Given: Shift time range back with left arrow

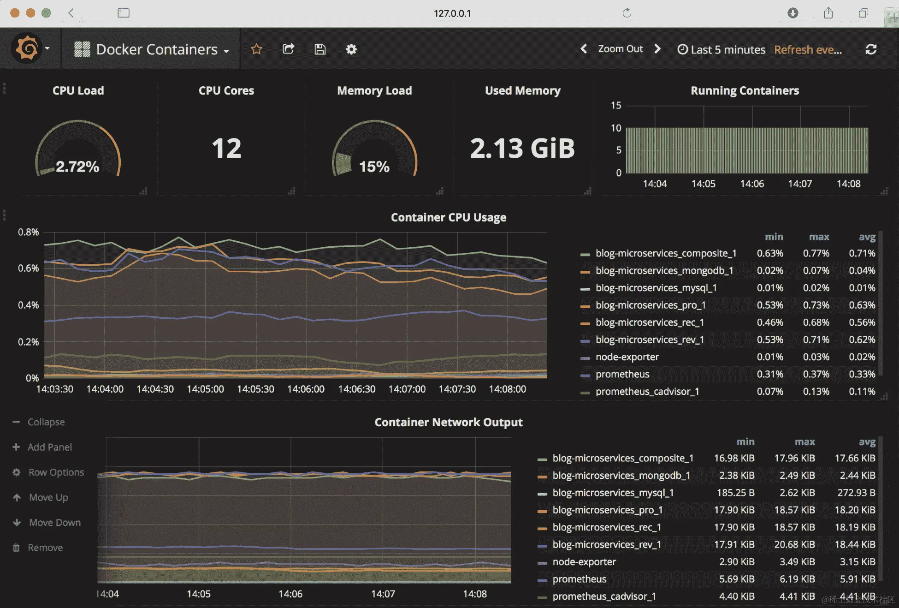Looking at the screenshot, I should (584, 49).
